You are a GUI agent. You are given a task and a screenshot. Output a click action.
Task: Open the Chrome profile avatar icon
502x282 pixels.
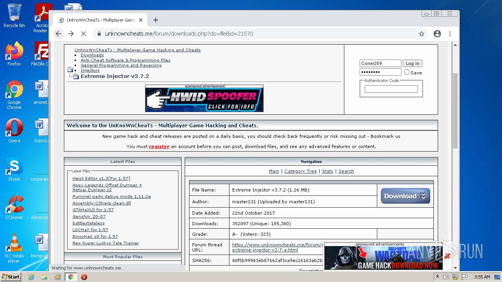coord(437,34)
